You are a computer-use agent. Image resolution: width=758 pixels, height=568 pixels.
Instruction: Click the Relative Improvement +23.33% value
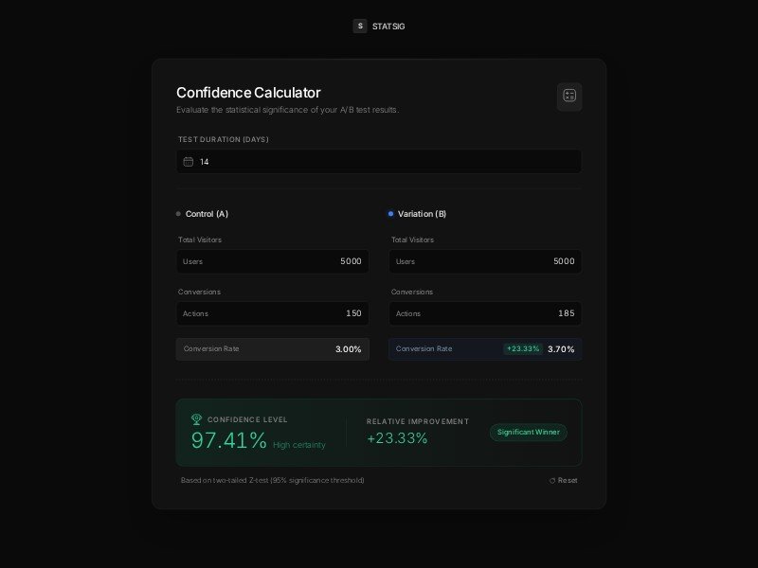pyautogui.click(x=397, y=438)
